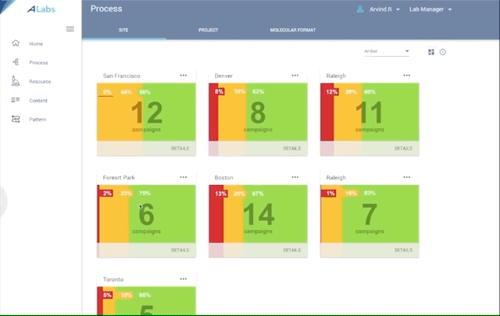The height and width of the screenshot is (316, 500).
Task: Click the 83% label on Raleigh card
Action: (370, 193)
